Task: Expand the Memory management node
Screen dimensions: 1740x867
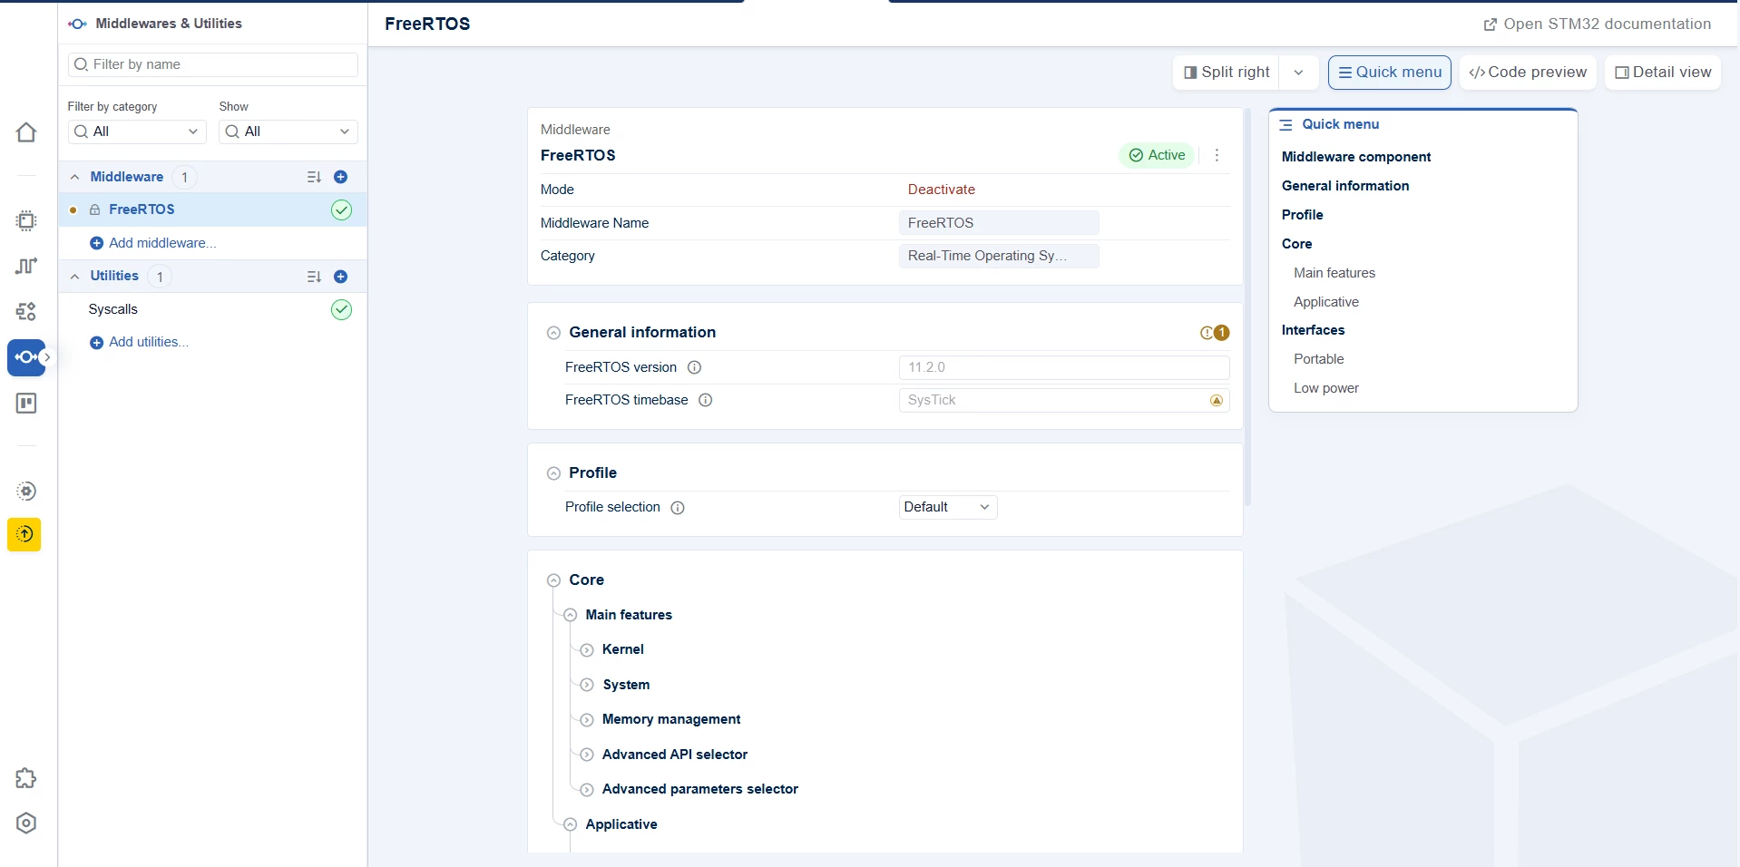Action: pos(587,720)
